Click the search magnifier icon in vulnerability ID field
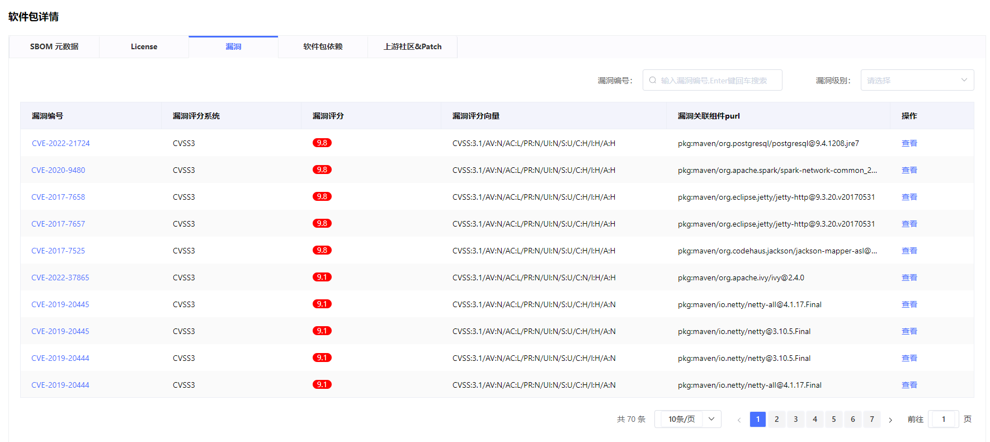 pyautogui.click(x=652, y=80)
